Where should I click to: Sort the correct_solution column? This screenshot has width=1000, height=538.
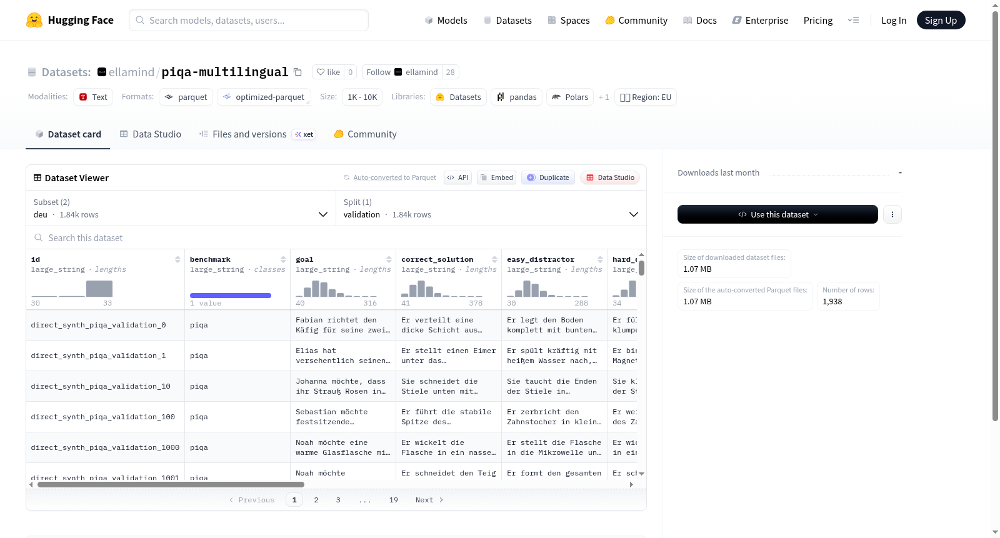click(x=494, y=259)
